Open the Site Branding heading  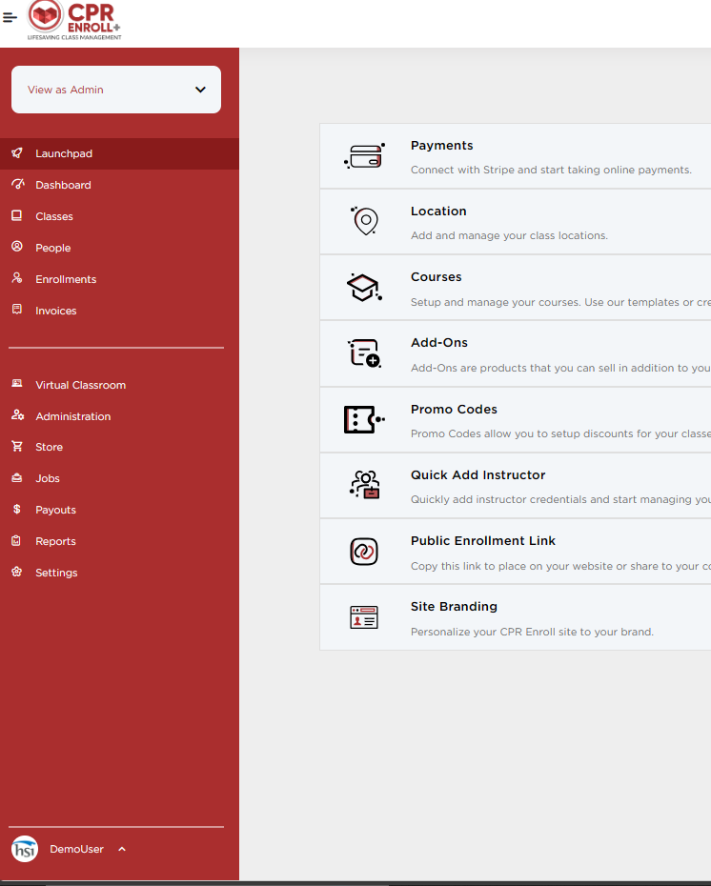pyautogui.click(x=454, y=606)
